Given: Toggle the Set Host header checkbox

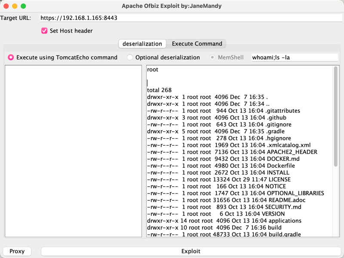Looking at the screenshot, I should click(44, 31).
